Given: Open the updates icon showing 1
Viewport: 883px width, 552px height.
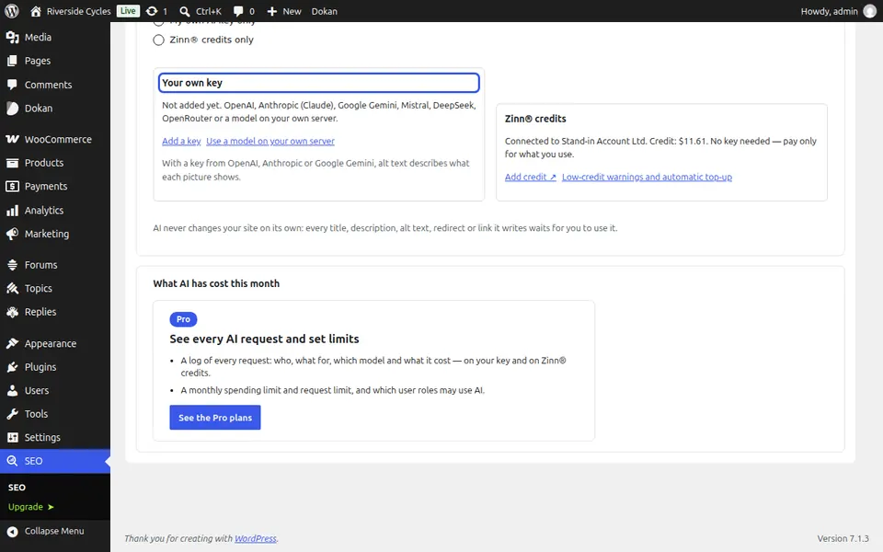Looking at the screenshot, I should 152,11.
